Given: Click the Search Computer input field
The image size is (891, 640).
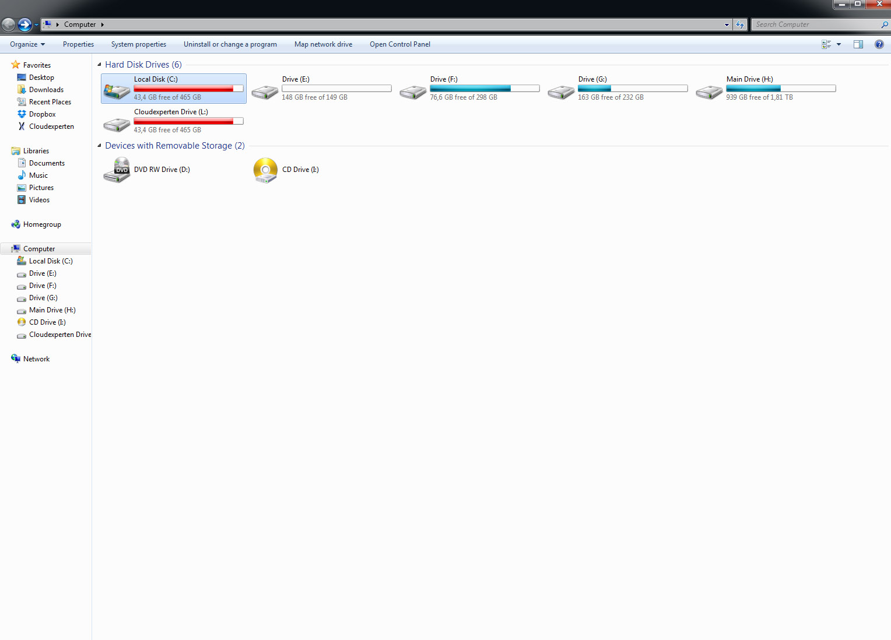Looking at the screenshot, I should pos(816,24).
